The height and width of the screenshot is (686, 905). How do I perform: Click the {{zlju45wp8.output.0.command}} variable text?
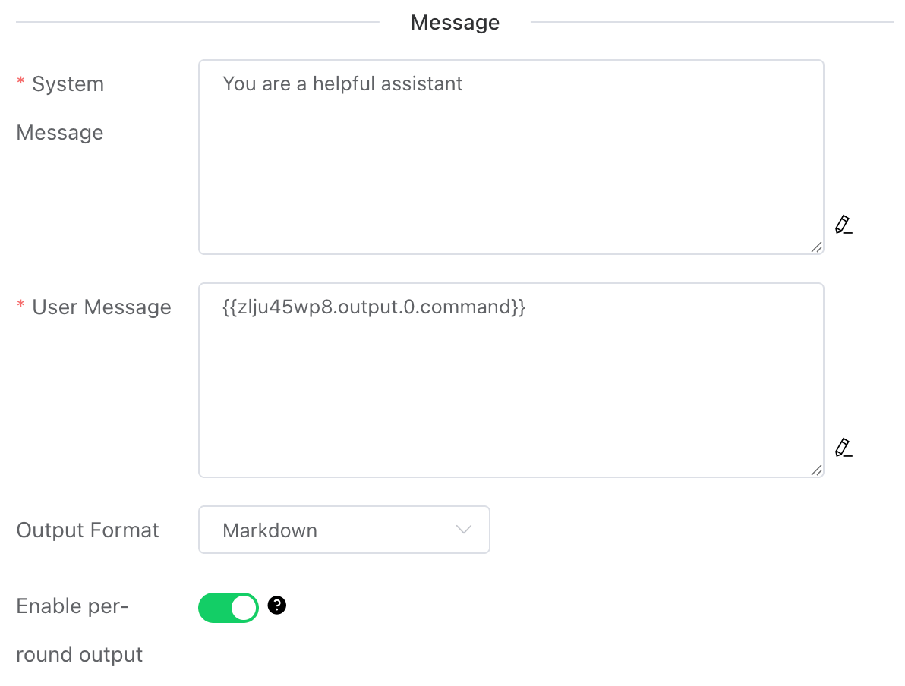[374, 307]
